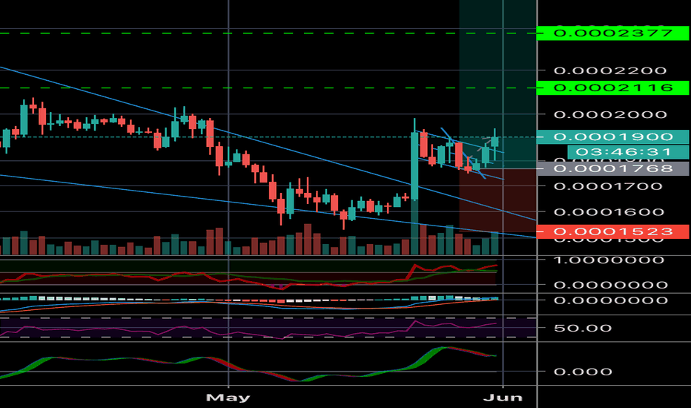The height and width of the screenshot is (408, 691).
Task: Click the green 0.0002116 target label
Action: click(x=612, y=88)
